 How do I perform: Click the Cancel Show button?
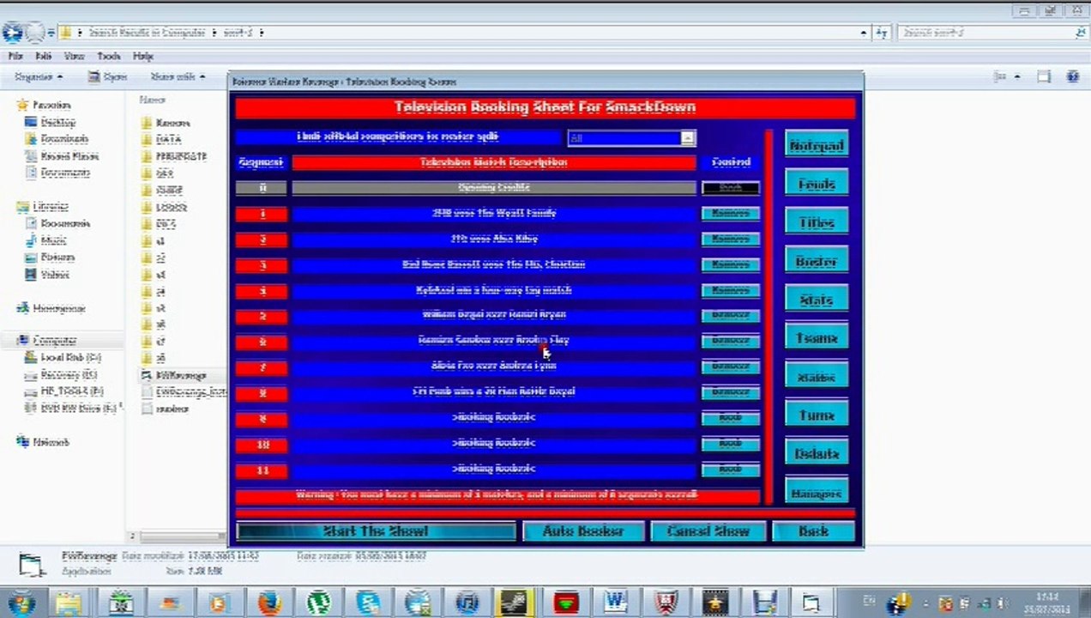[708, 531]
